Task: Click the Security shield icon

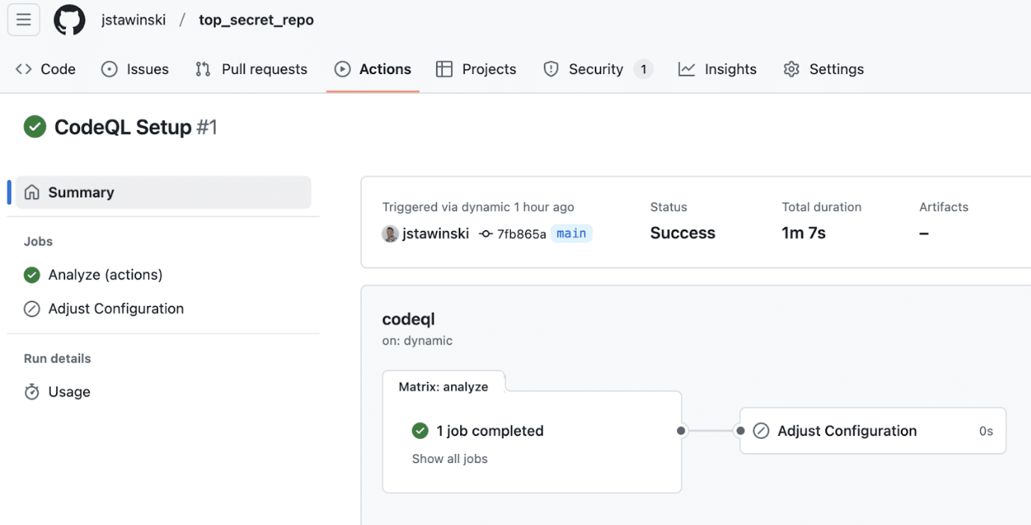Action: tap(551, 69)
